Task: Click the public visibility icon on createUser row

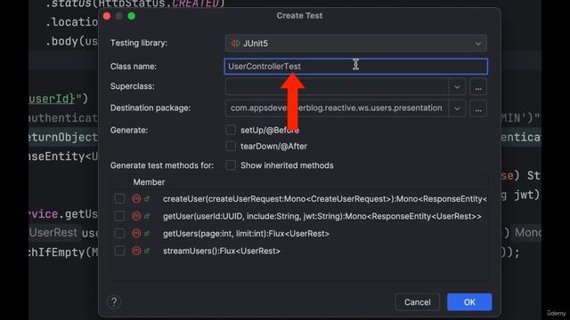Action: [x=147, y=198]
